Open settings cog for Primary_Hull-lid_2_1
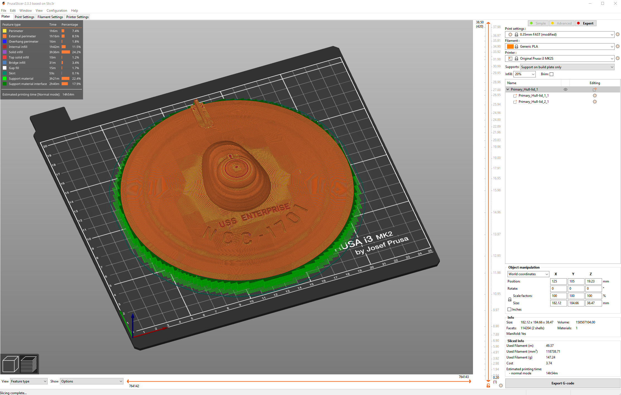The image size is (621, 395). tap(595, 102)
